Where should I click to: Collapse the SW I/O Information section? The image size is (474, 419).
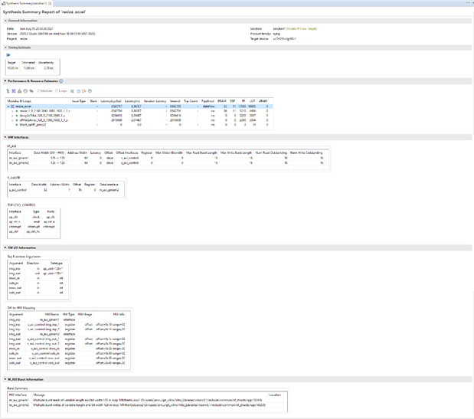(3, 247)
